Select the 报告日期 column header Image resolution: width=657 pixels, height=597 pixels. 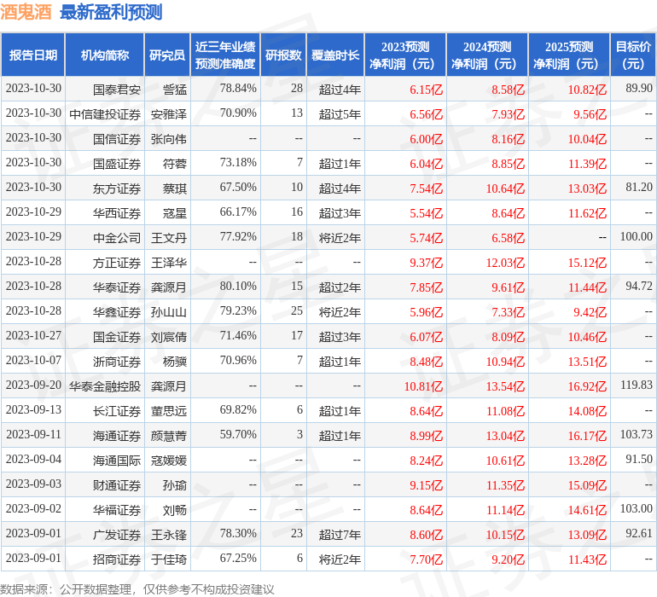point(33,55)
